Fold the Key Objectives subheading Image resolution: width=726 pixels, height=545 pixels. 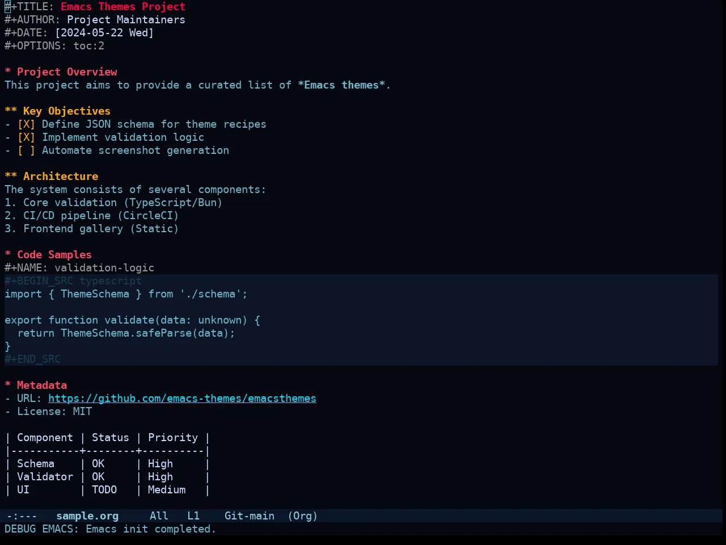click(x=57, y=111)
